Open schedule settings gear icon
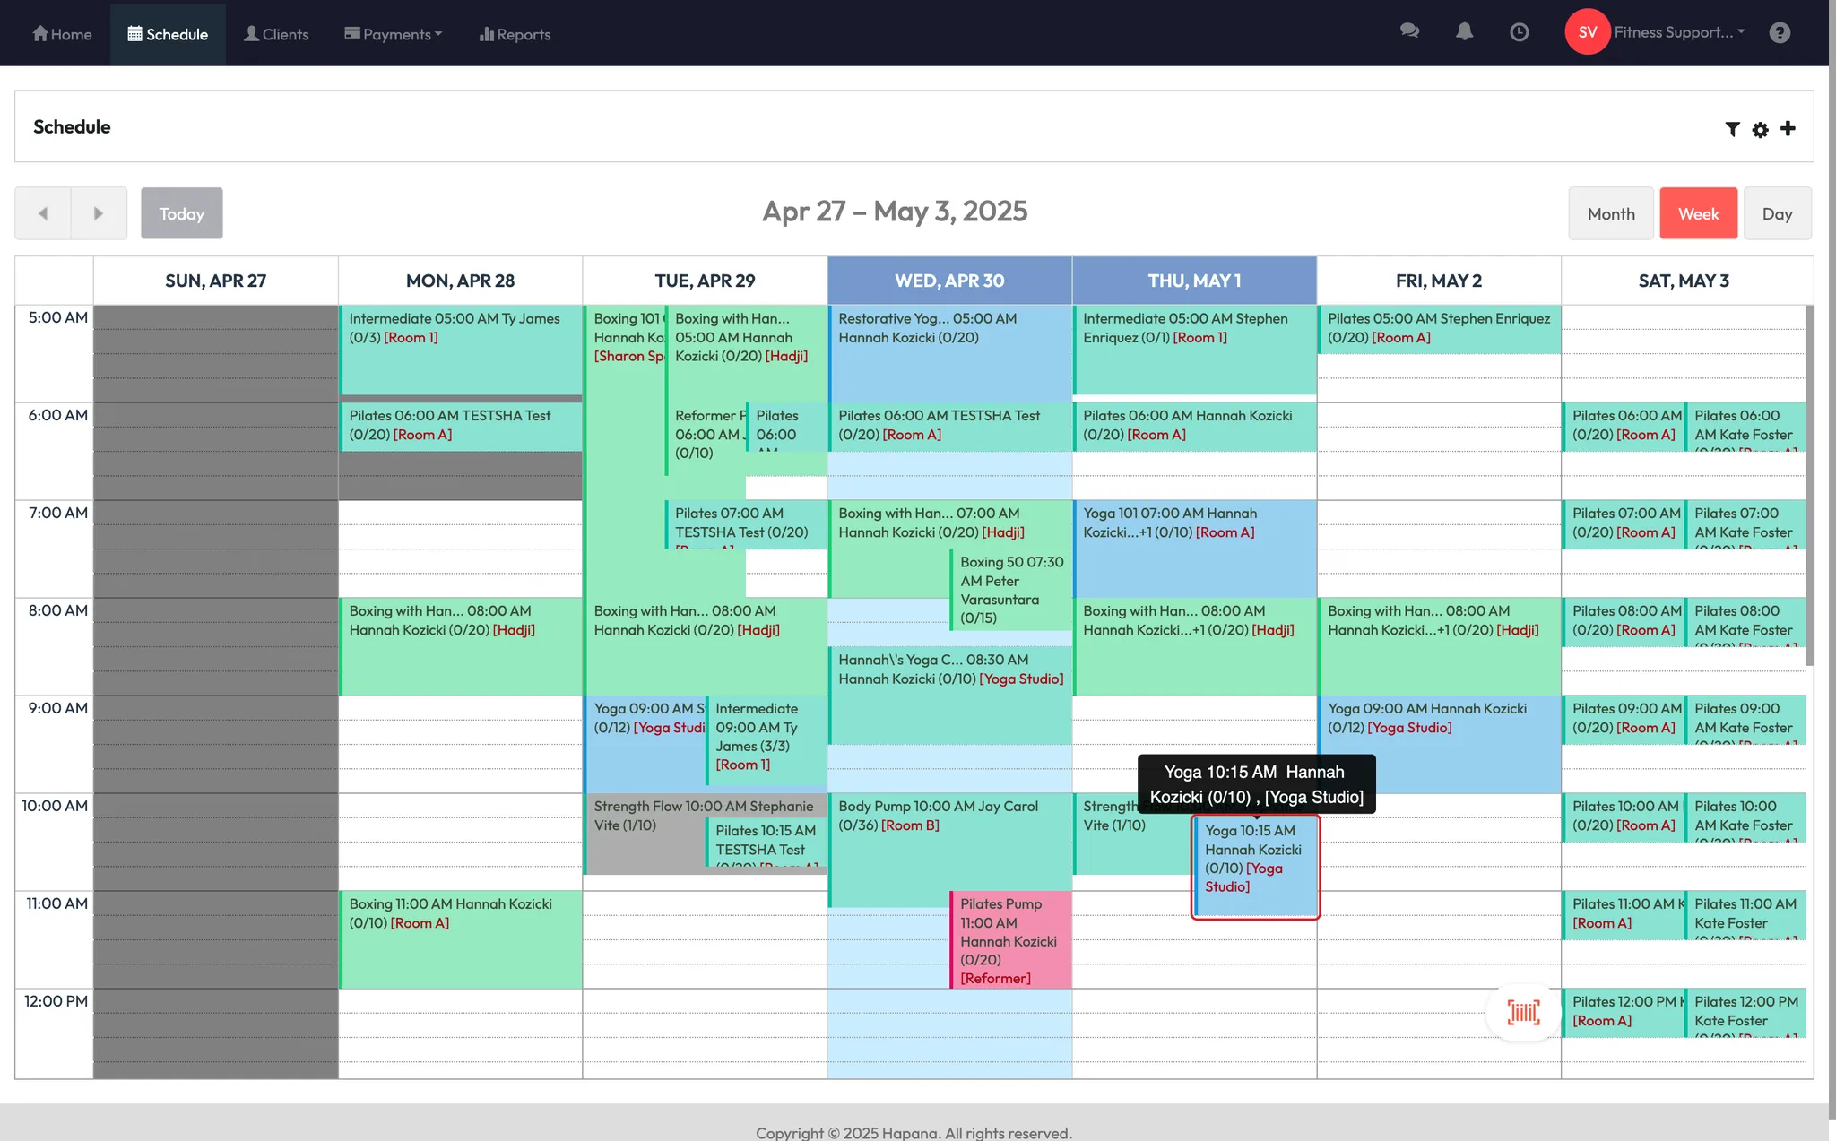 click(1760, 129)
